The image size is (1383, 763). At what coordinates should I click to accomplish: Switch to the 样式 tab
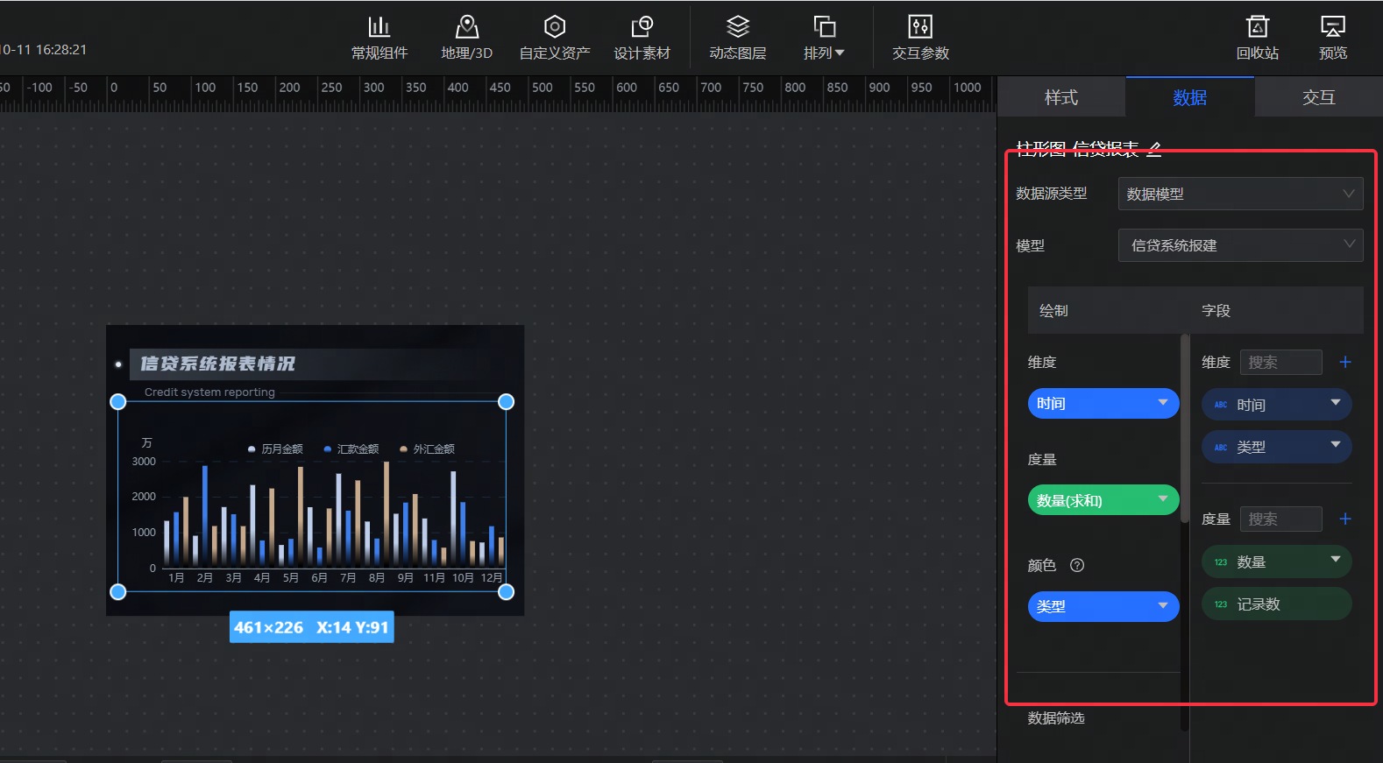click(x=1060, y=97)
